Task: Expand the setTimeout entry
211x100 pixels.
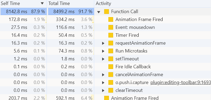Action: tap(103, 59)
